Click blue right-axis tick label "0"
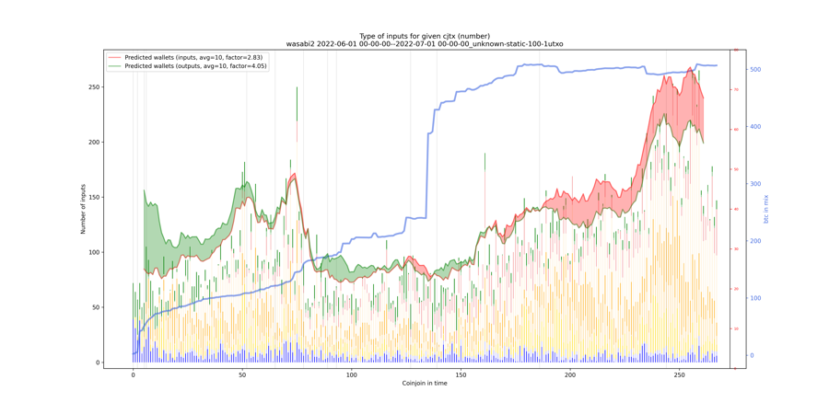This screenshot has height=414, width=829. (751, 355)
